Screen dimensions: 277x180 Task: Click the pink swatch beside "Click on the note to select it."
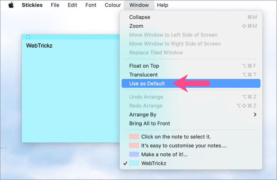[x=134, y=137]
